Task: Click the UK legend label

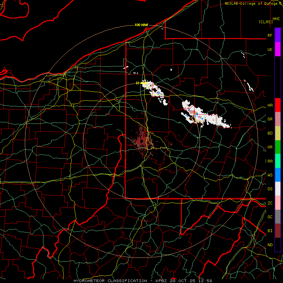Action: (270, 49)
